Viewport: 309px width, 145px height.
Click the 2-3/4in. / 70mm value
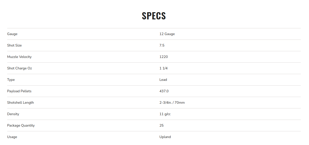click(172, 102)
